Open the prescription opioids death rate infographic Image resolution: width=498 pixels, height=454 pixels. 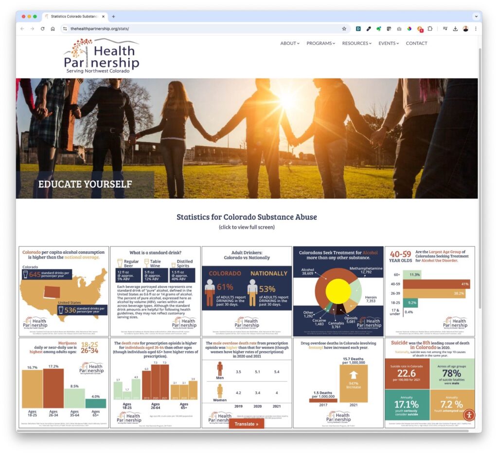(x=155, y=383)
